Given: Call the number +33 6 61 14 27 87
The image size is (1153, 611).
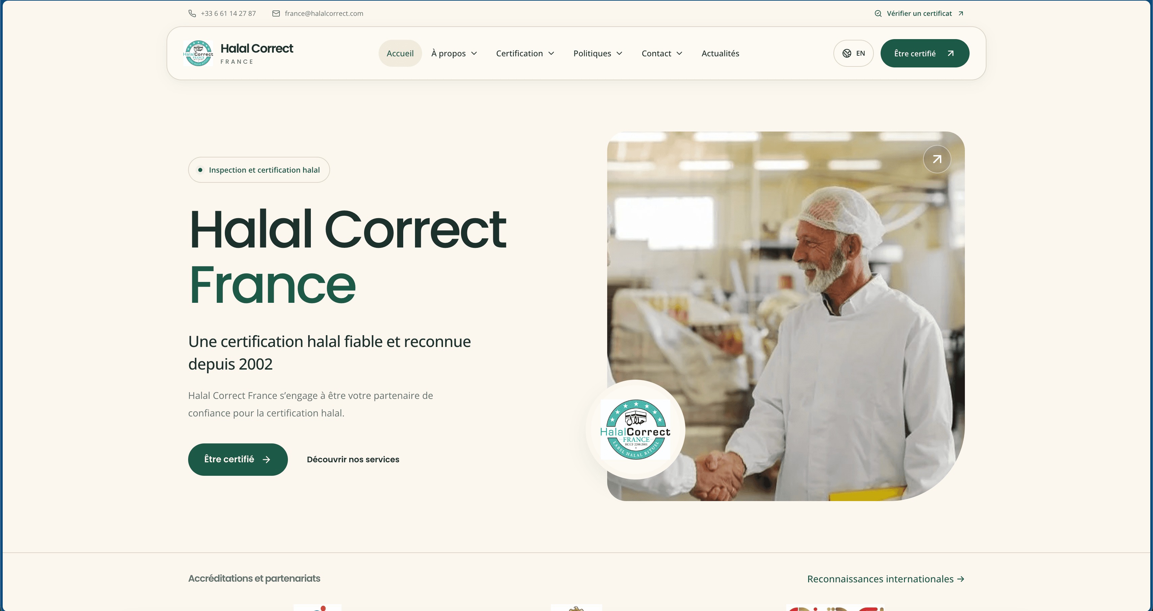Looking at the screenshot, I should click(x=228, y=13).
